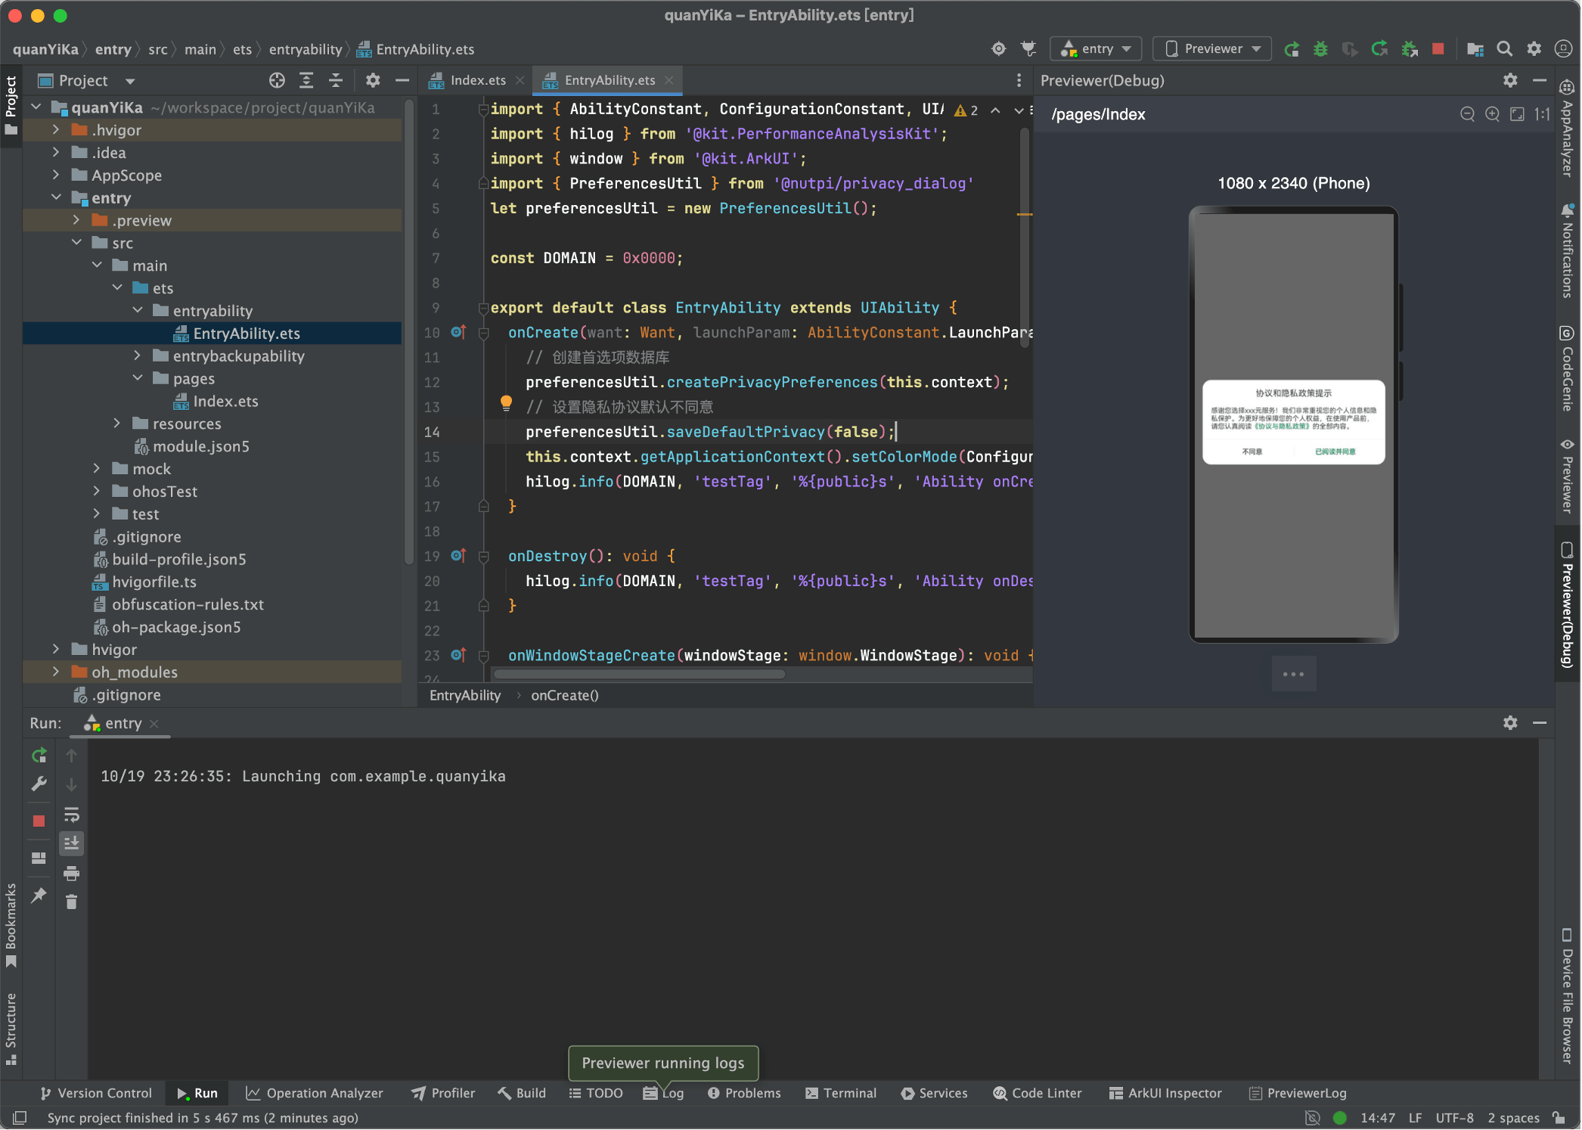Select module.json5 in project tree
The width and height of the screenshot is (1582, 1130).
(x=200, y=446)
